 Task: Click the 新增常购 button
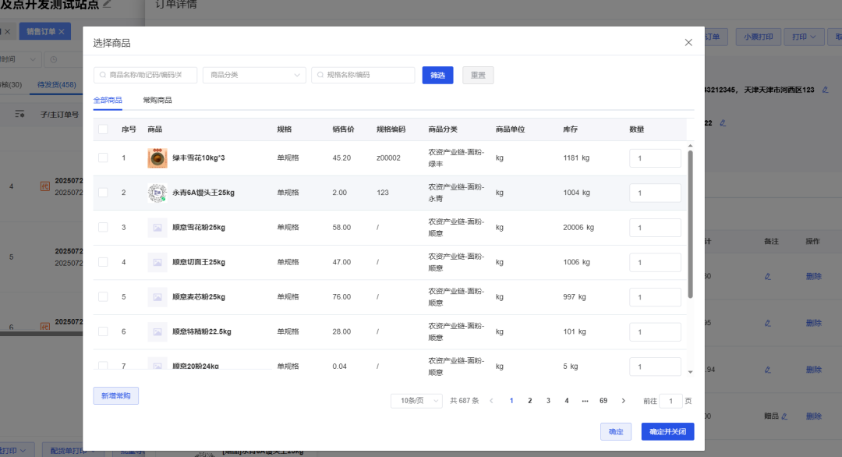(x=116, y=395)
